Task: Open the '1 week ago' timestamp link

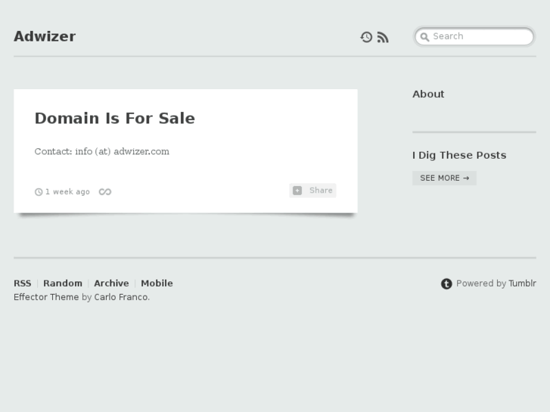Action: tap(67, 192)
